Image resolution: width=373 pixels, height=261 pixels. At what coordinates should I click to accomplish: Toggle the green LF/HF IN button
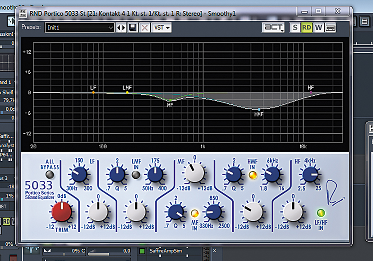321,213
